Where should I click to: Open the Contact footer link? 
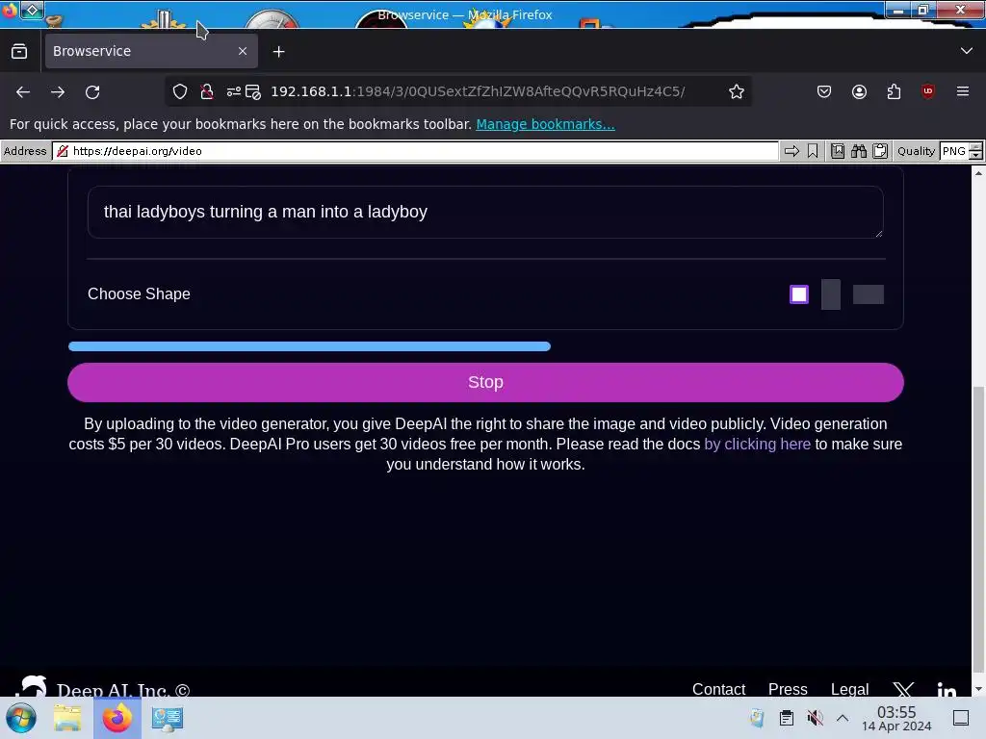[718, 689]
